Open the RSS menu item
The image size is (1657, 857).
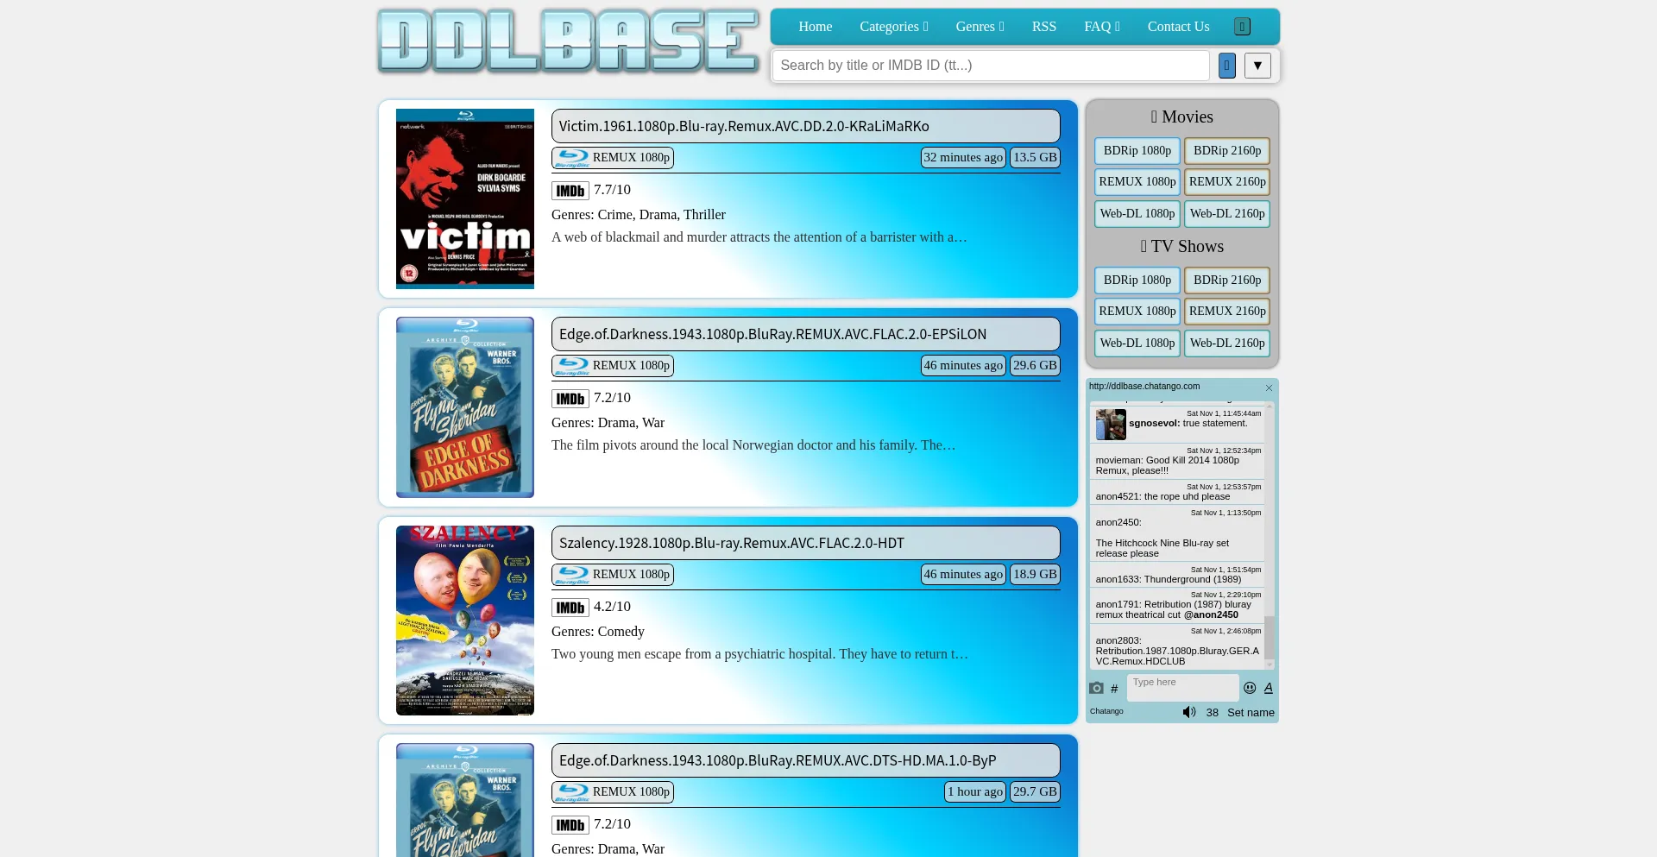tap(1043, 27)
